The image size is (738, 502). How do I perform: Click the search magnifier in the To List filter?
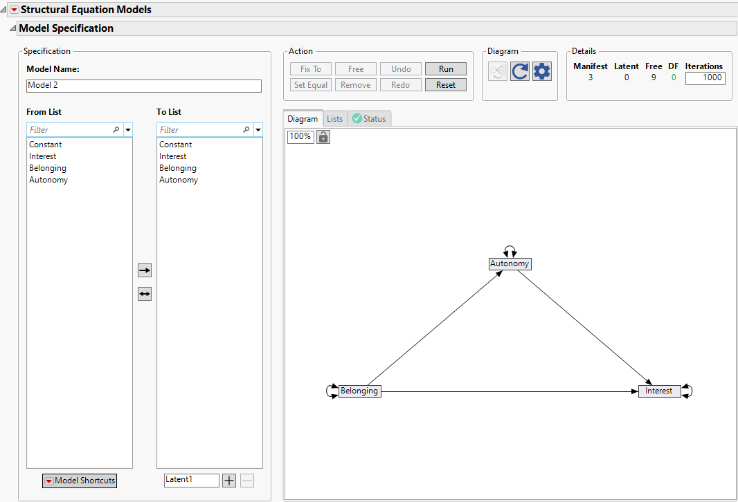coord(246,129)
